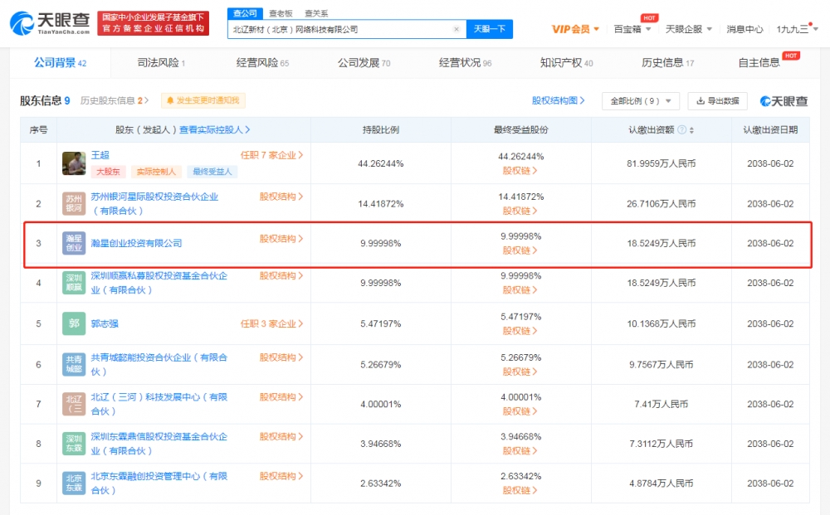Viewport: 830px width, 515px height.
Task: Select the 7.41万人民币 capital value
Action: (662, 404)
